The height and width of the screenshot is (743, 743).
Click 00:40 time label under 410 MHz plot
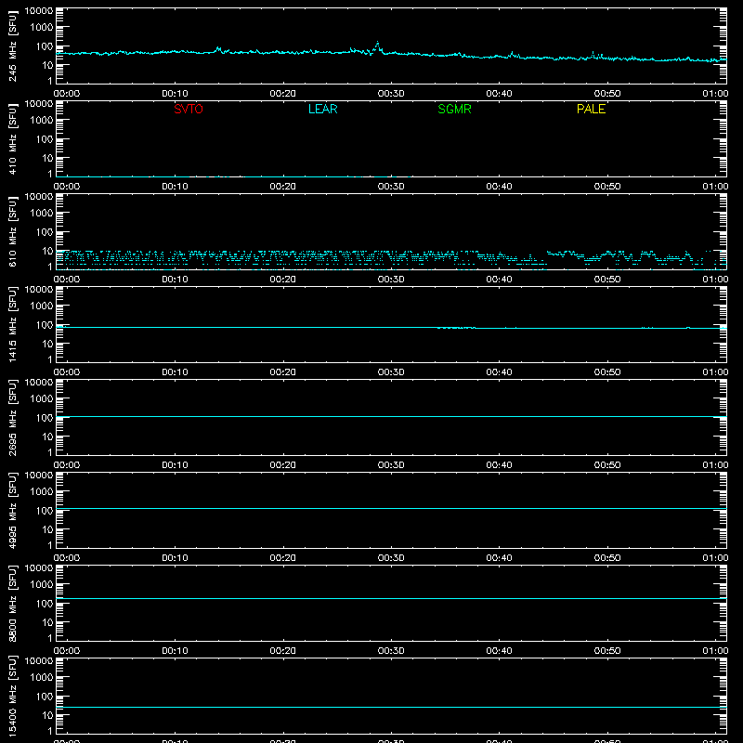[499, 187]
